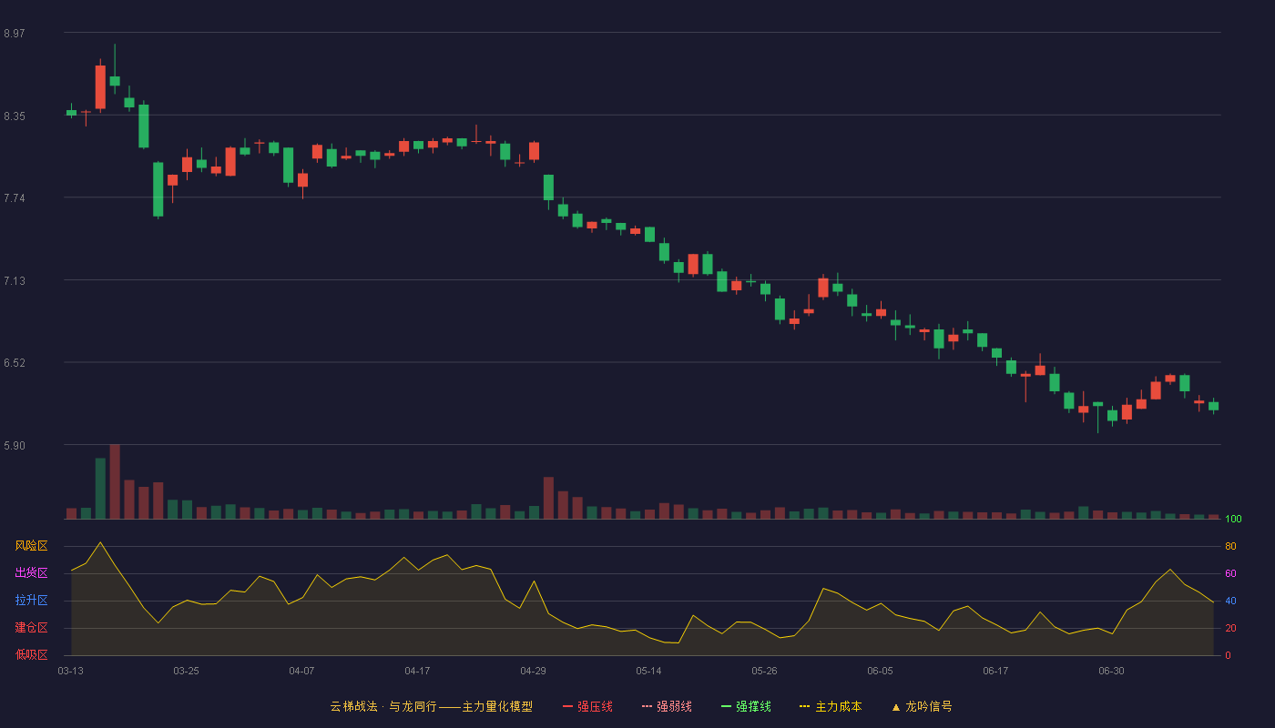The width and height of the screenshot is (1275, 728).
Task: Select the 03-13 date label
Action: tap(70, 671)
